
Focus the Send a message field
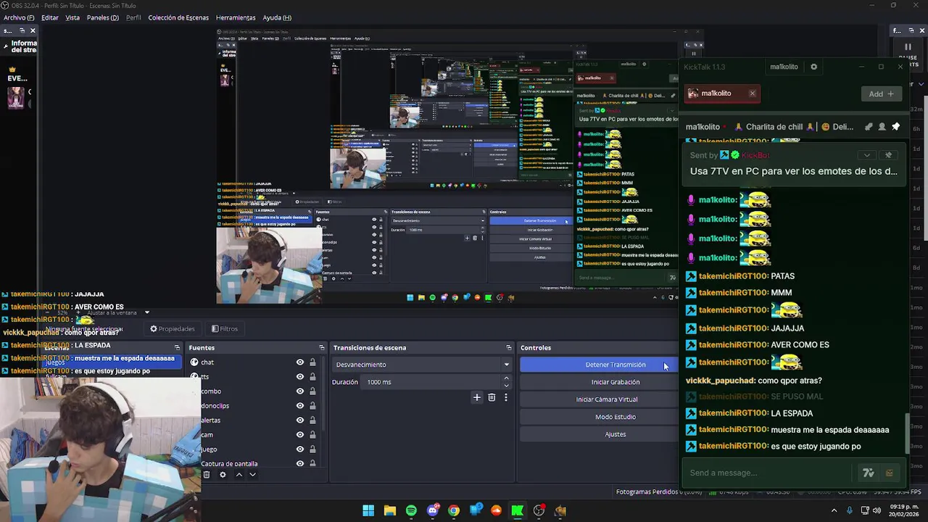[x=768, y=473]
